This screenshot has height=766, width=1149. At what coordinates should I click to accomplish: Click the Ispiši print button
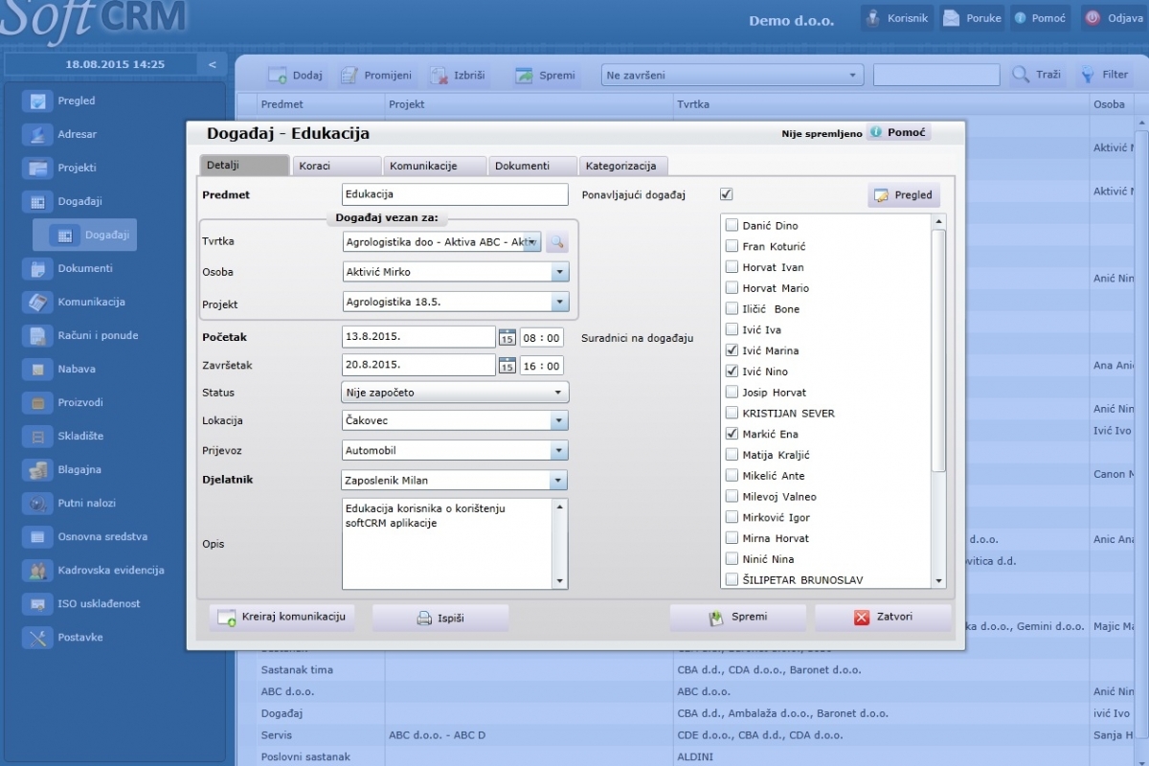[x=440, y=619]
